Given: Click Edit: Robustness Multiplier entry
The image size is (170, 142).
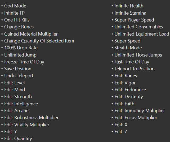Looking at the screenshot, I should point(31,118).
